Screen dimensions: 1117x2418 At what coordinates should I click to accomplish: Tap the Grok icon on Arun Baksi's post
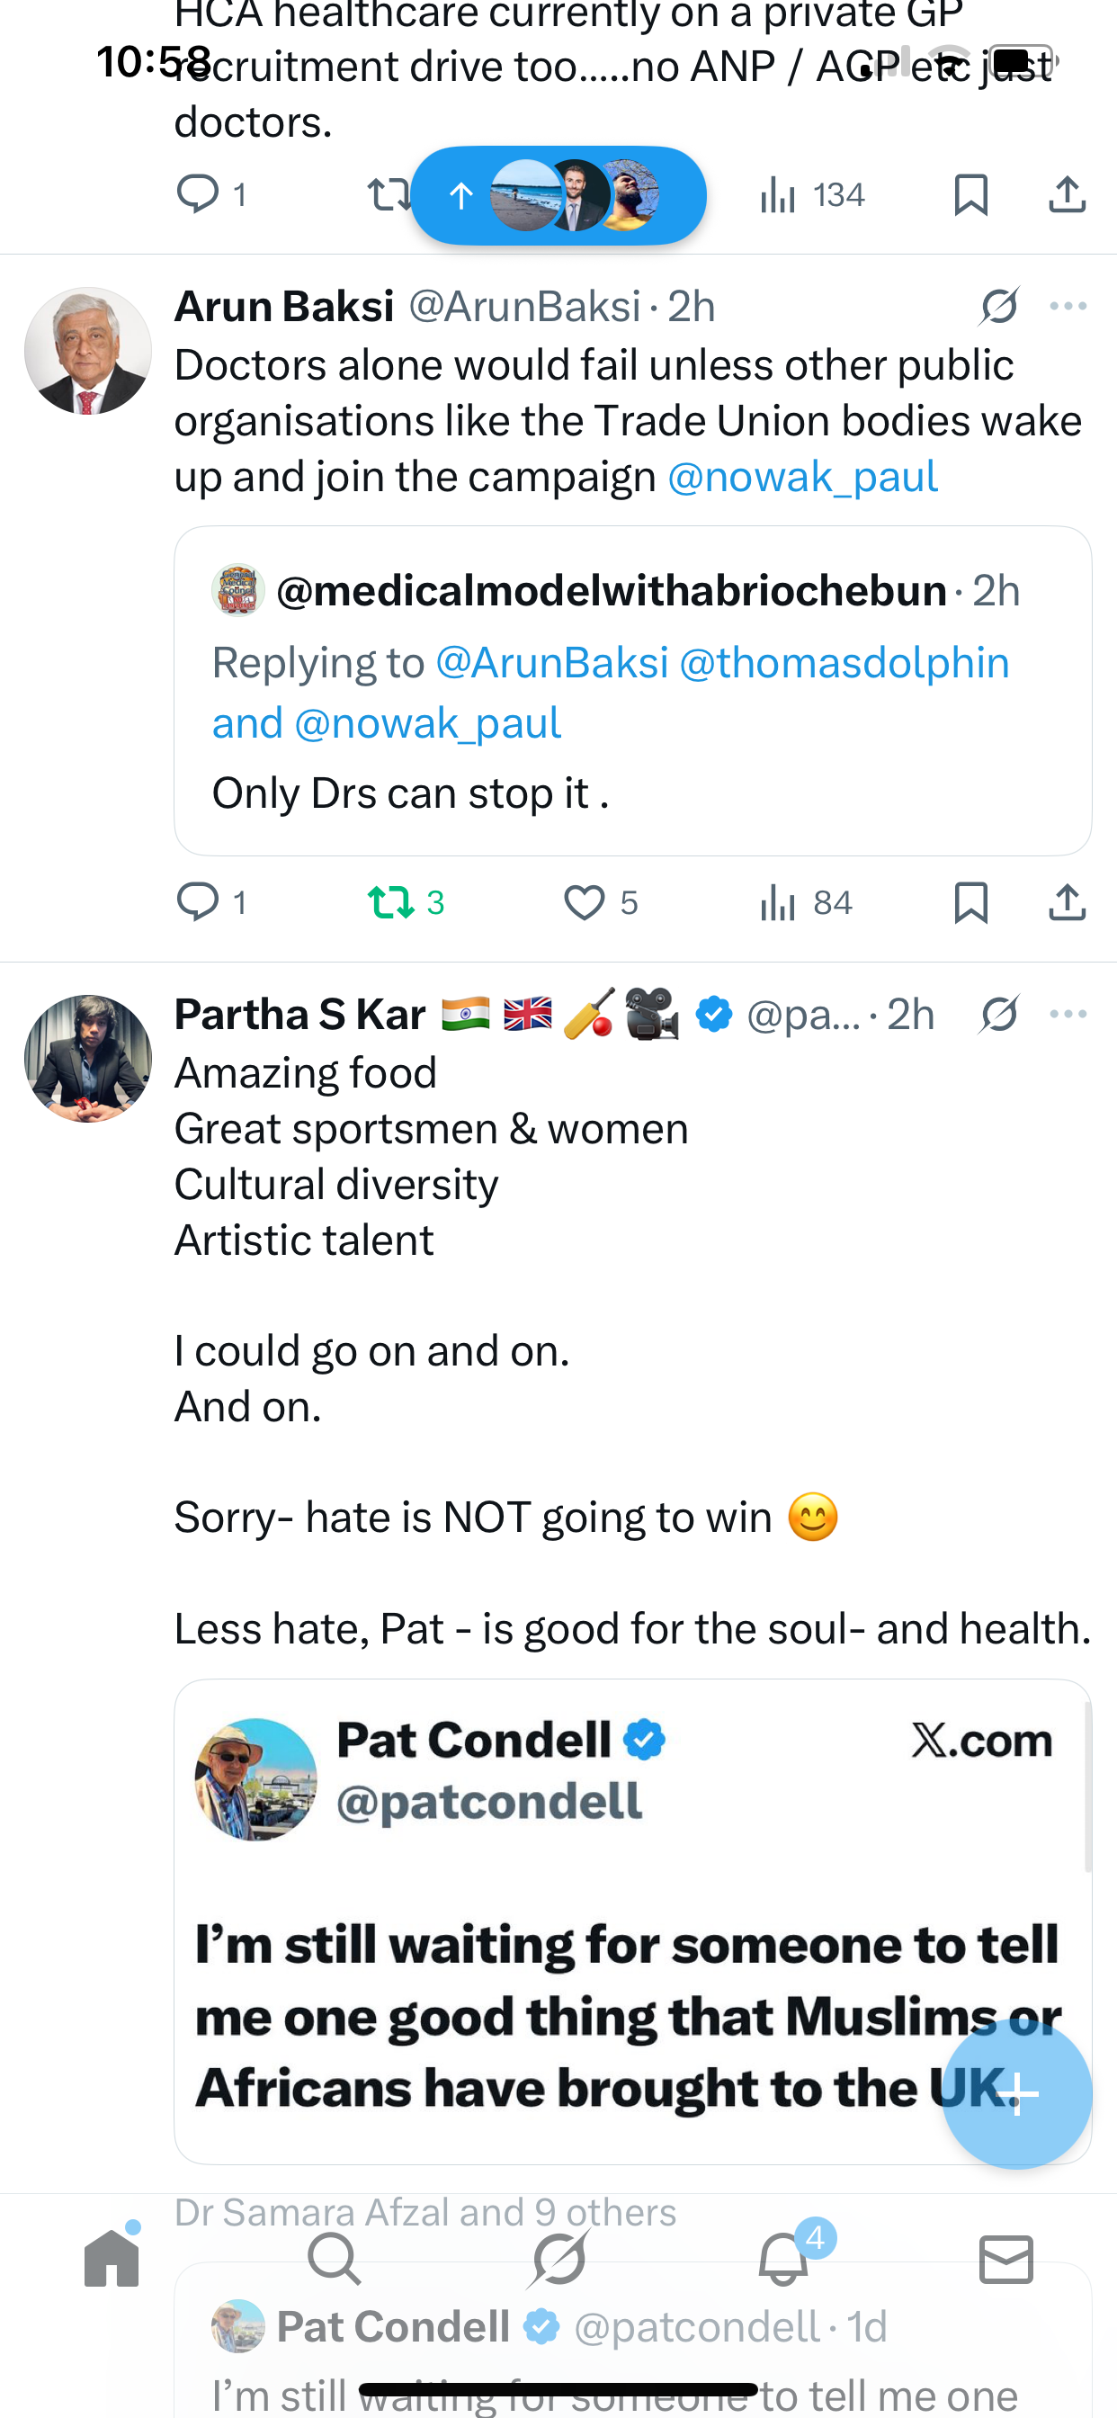[998, 306]
